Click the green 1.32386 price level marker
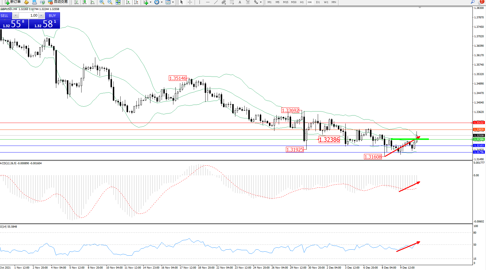This screenshot has height=270, width=486. (479, 139)
